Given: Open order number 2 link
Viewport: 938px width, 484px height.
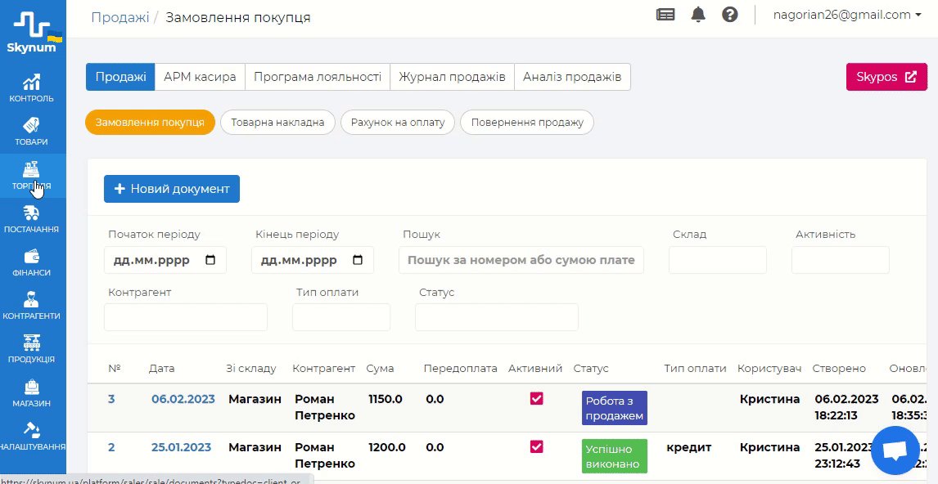Looking at the screenshot, I should (x=111, y=447).
